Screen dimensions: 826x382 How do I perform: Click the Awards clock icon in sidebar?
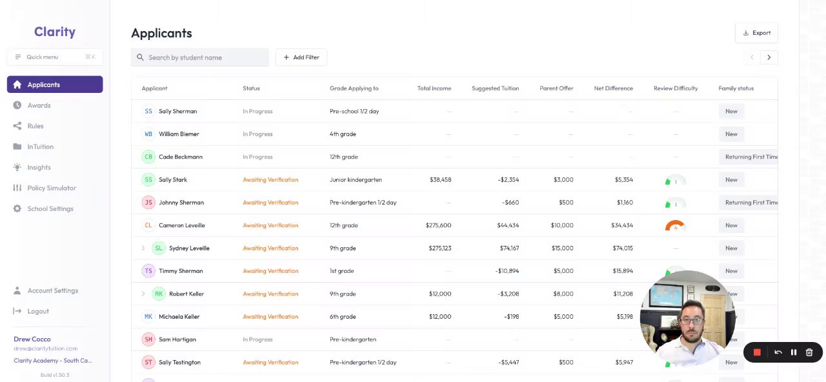tap(17, 105)
